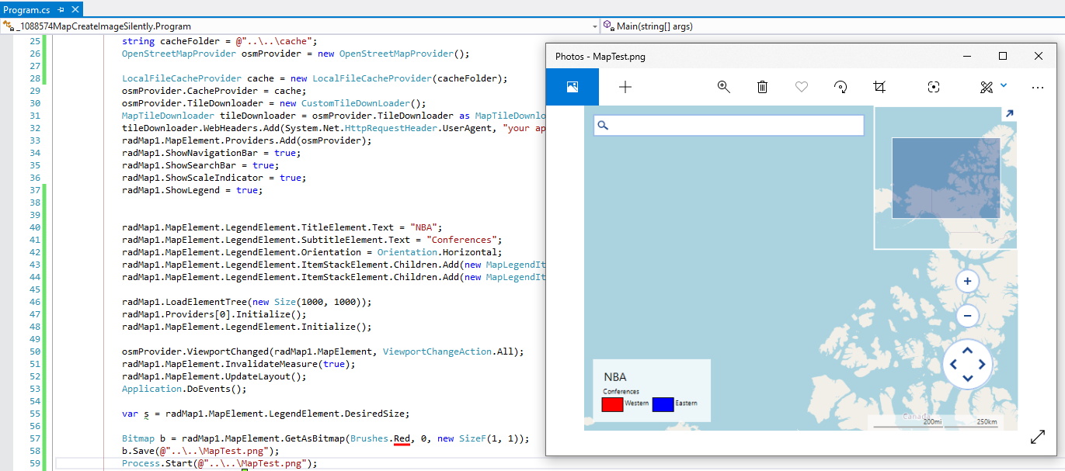Maximize the Photos window
The width and height of the screenshot is (1065, 471).
1003,56
